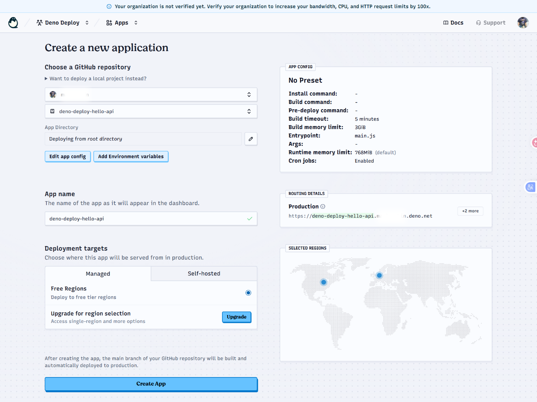Viewport: 537px width, 402px height.
Task: Click the Upgrade button
Action: coord(236,317)
